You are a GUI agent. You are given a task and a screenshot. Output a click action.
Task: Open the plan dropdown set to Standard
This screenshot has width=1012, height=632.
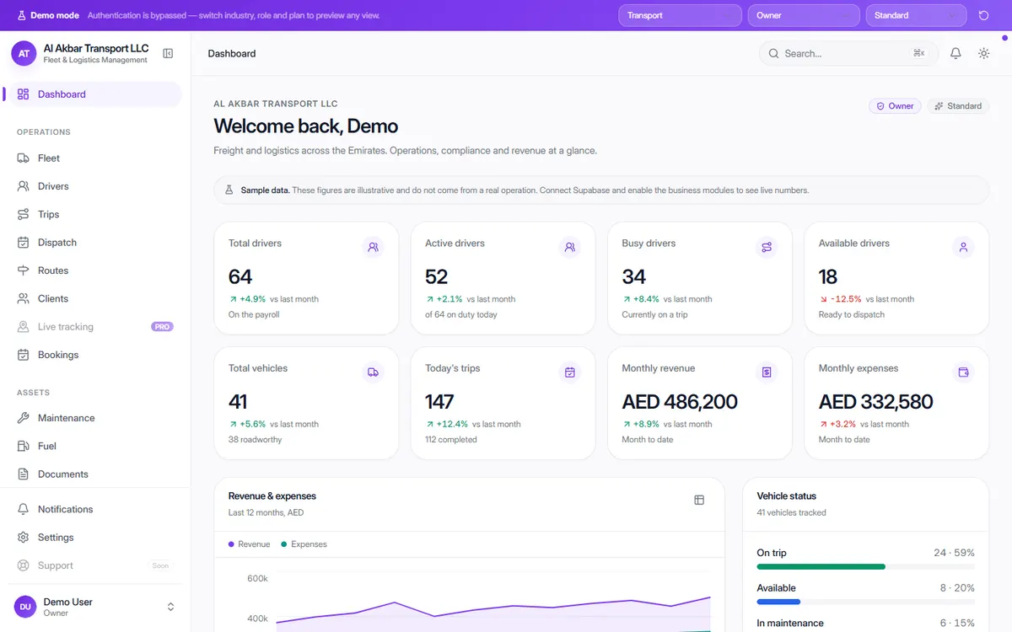[916, 15]
